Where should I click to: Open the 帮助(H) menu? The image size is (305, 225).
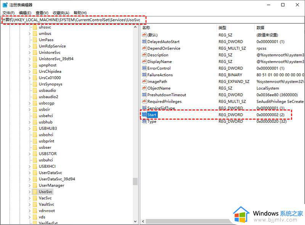[80, 13]
